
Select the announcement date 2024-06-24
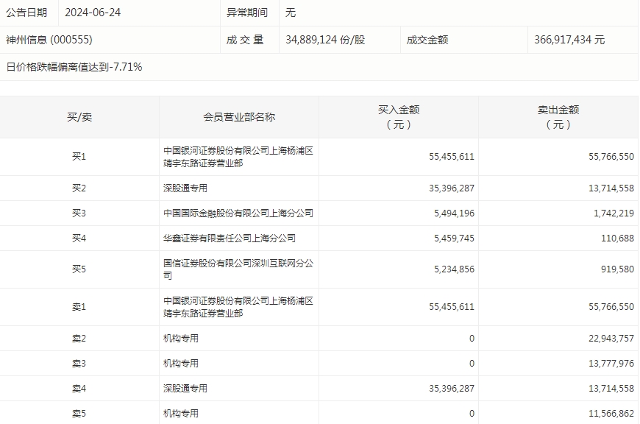[x=93, y=13]
